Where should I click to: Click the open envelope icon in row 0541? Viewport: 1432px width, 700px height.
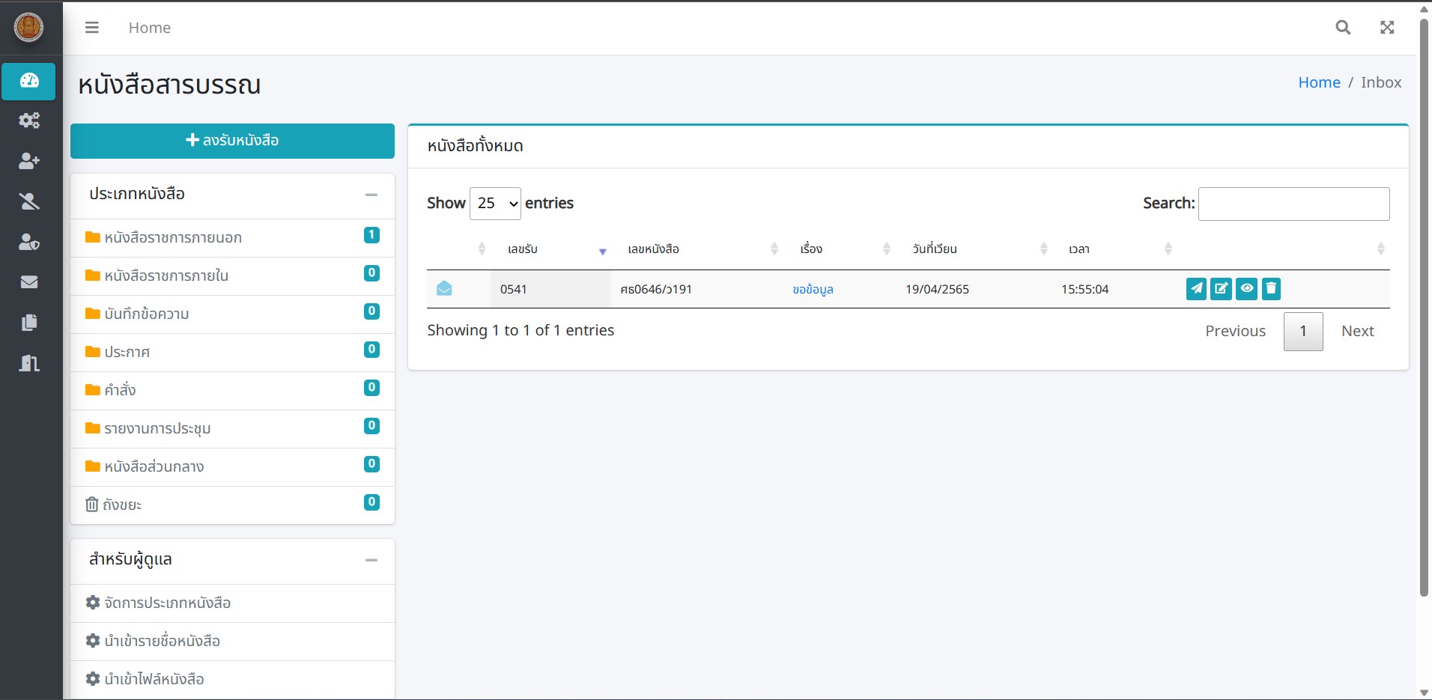tap(444, 288)
